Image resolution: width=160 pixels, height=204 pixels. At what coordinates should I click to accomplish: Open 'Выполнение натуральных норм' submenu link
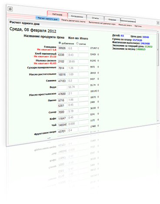102,23
